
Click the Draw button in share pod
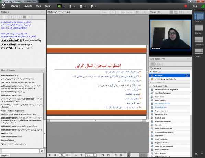point(104,12)
